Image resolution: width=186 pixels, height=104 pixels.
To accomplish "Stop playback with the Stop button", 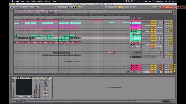I will tap(71, 7).
